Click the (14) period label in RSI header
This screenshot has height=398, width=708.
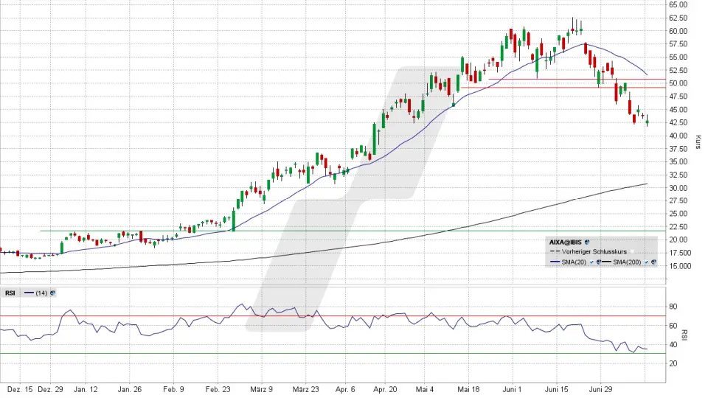point(41,293)
